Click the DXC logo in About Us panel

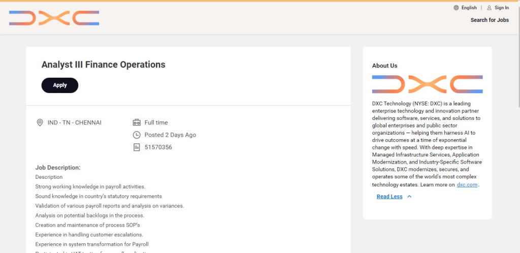pyautogui.click(x=427, y=84)
